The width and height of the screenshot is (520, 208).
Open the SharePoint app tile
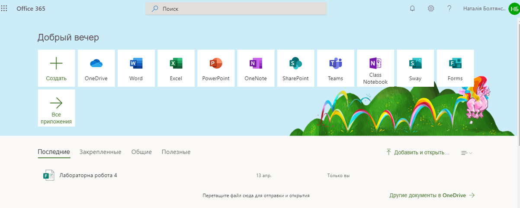click(x=295, y=68)
